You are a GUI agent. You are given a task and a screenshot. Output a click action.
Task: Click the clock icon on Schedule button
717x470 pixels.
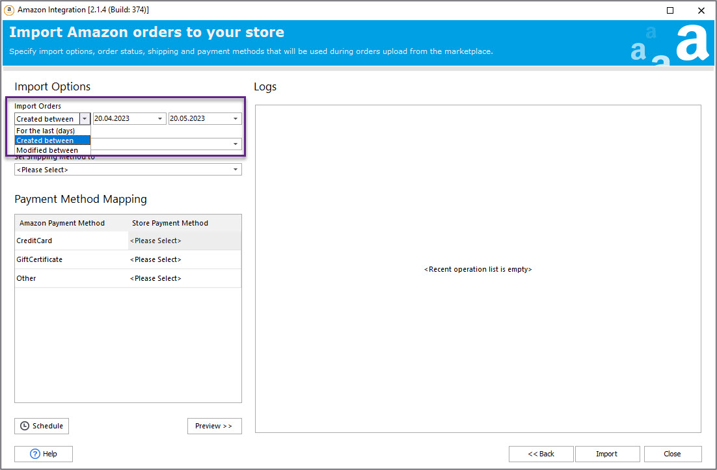pyautogui.click(x=25, y=426)
